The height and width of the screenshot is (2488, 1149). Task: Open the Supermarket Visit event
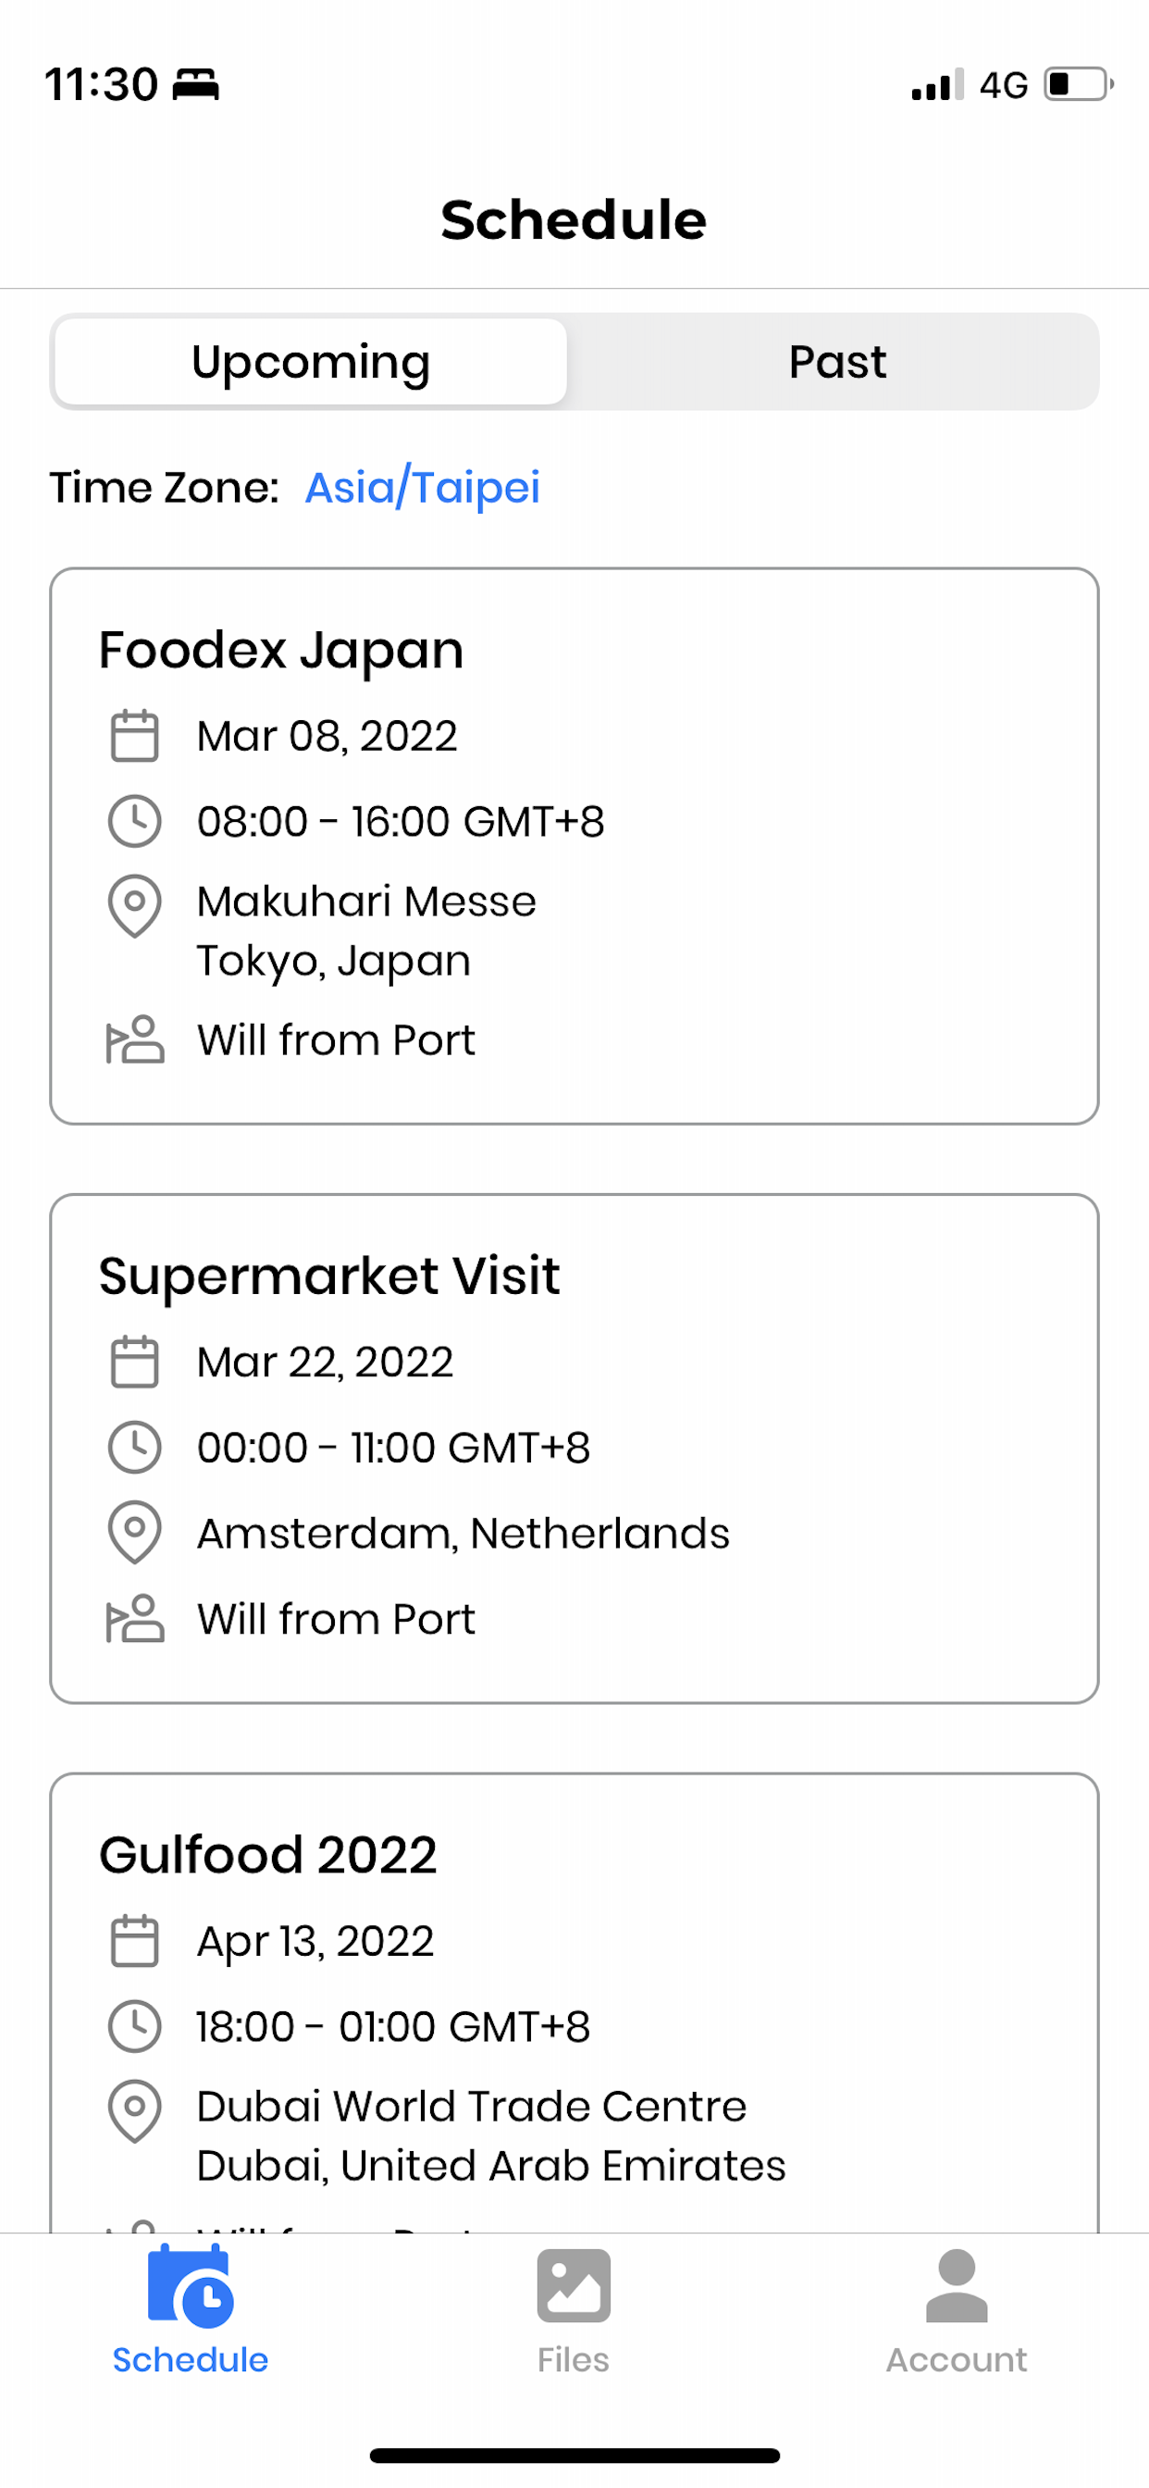[574, 1449]
